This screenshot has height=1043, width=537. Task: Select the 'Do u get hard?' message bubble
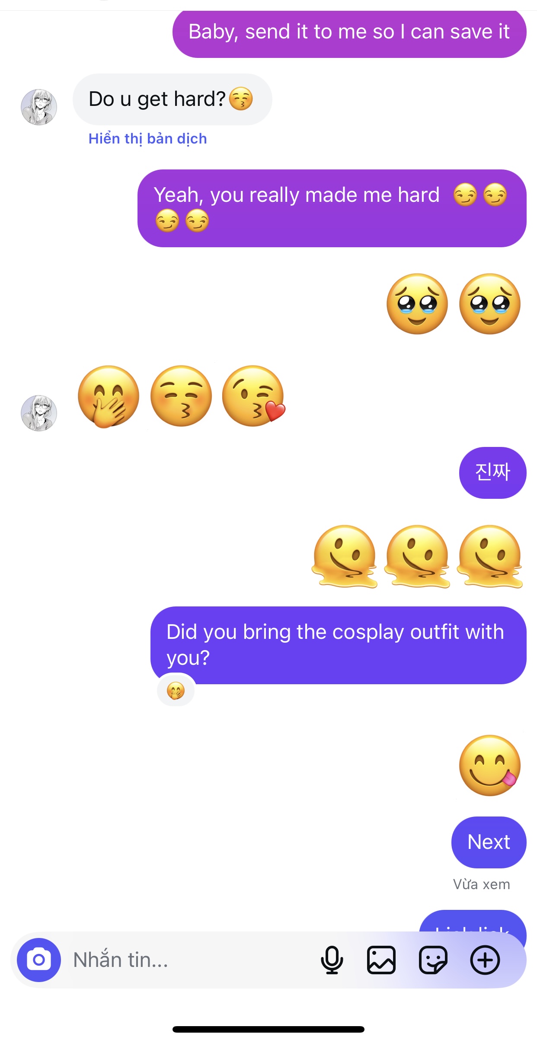click(172, 99)
